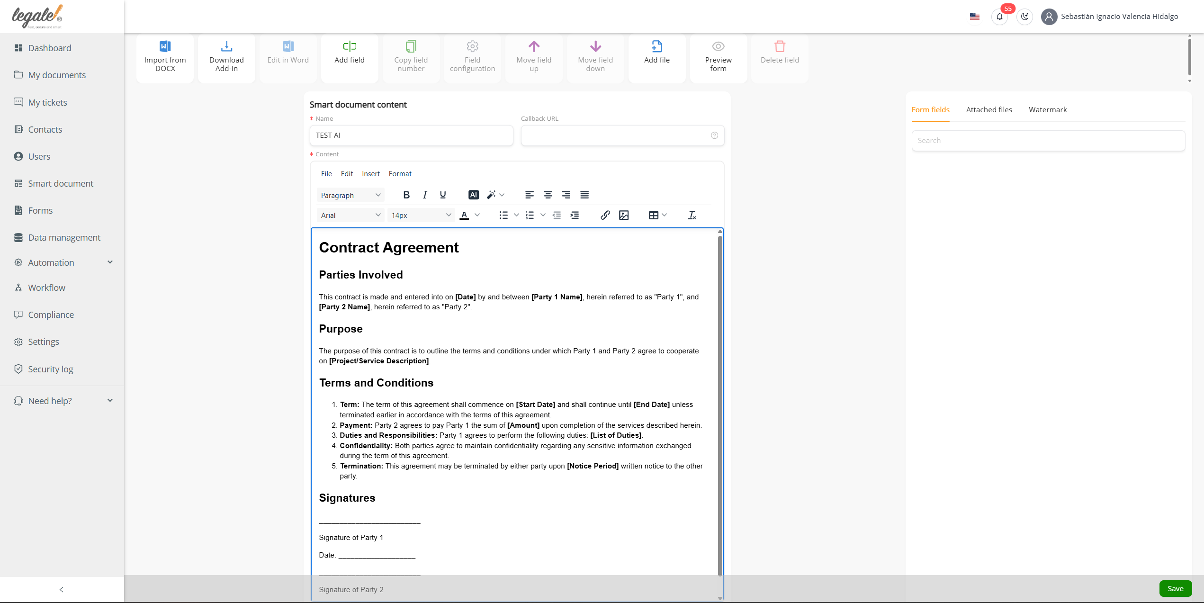This screenshot has width=1204, height=603.
Task: Click the Clear formatting icon
Action: [x=692, y=215]
